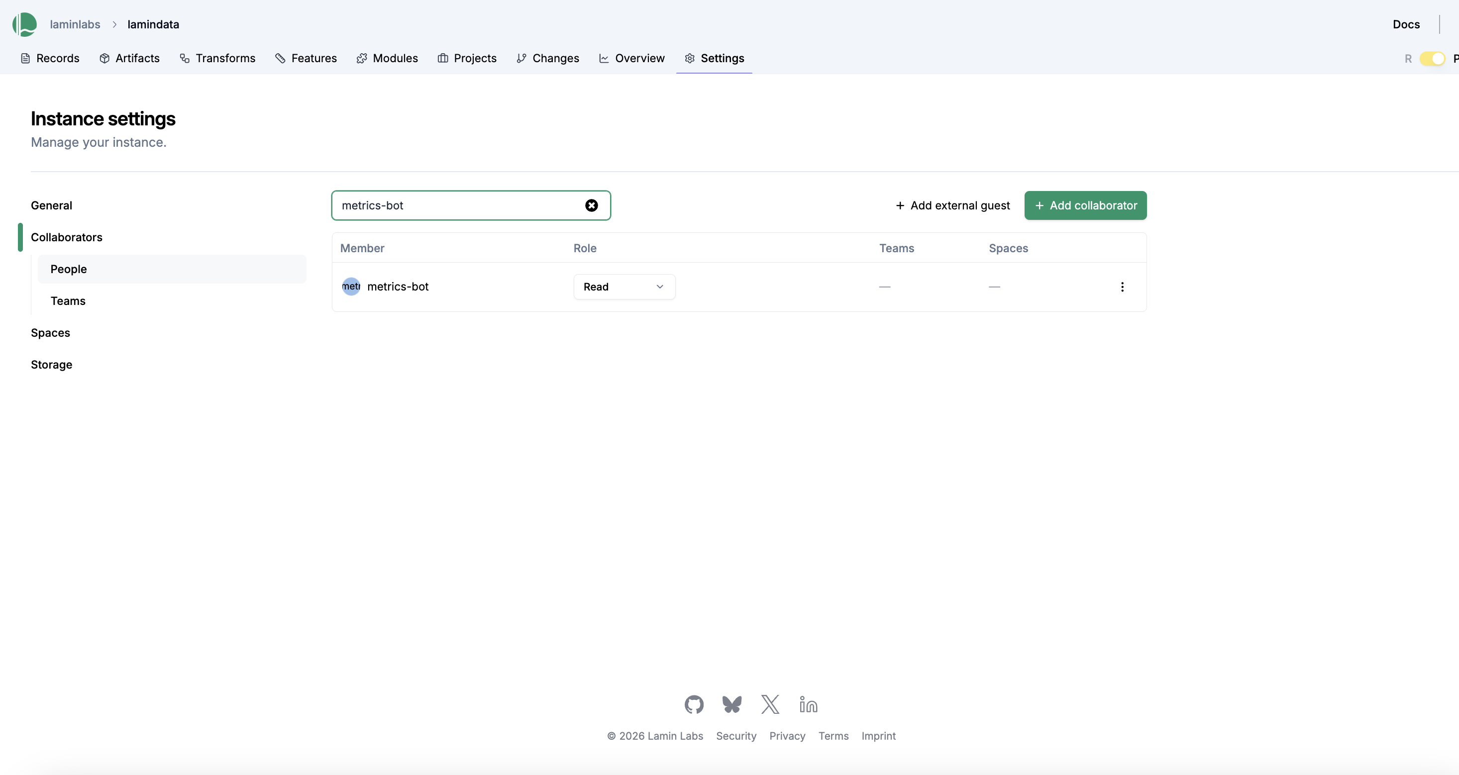This screenshot has width=1459, height=775.
Task: Click Add external guest
Action: click(x=952, y=205)
